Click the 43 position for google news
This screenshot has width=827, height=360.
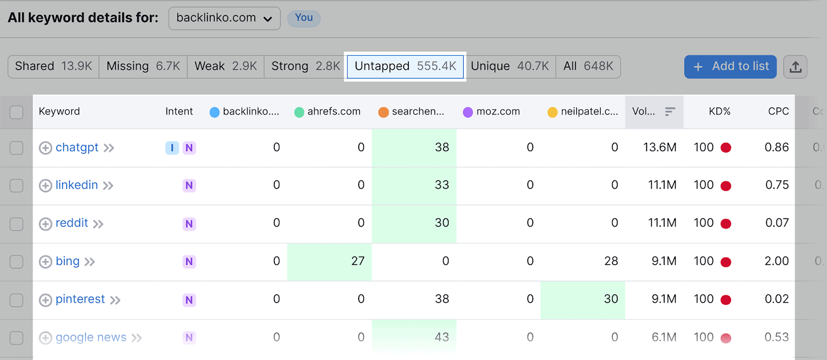[442, 337]
